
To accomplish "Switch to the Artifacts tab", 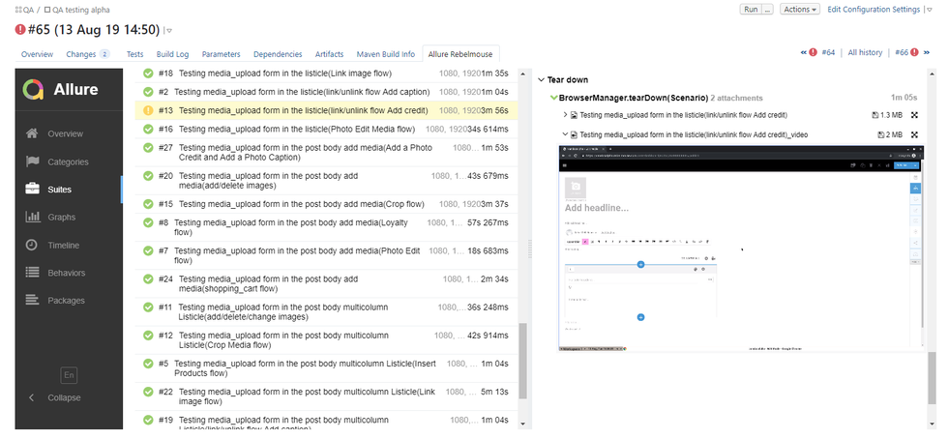I will click(x=329, y=54).
